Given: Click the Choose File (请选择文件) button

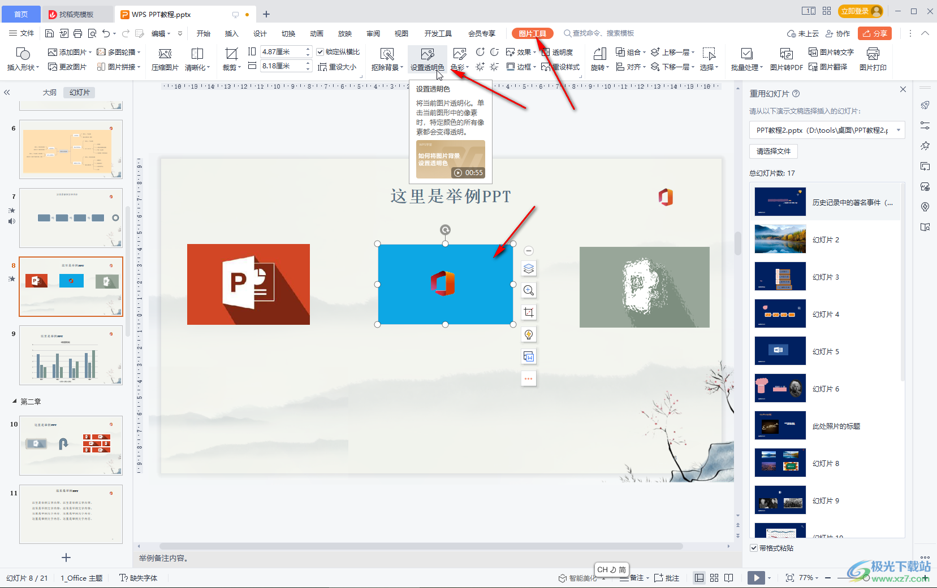Looking at the screenshot, I should click(774, 151).
